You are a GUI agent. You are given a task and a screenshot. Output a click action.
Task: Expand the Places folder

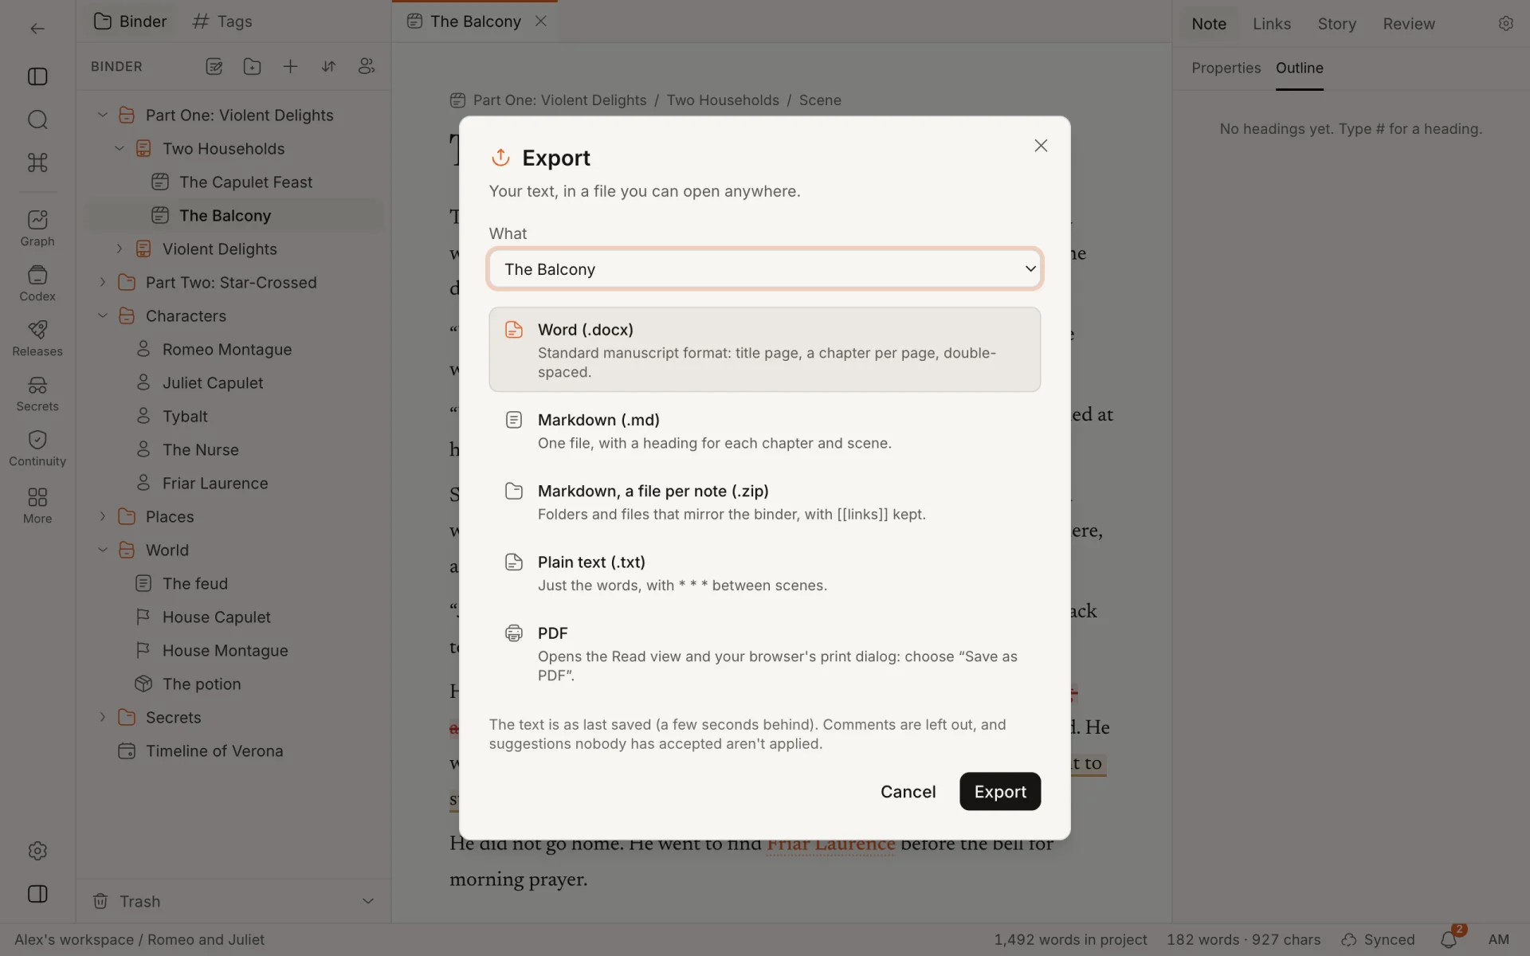coord(102,516)
